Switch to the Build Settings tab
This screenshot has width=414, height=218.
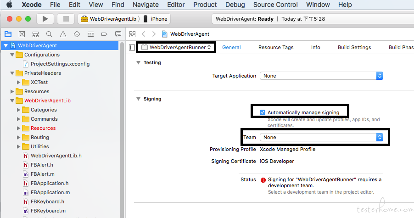[354, 47]
